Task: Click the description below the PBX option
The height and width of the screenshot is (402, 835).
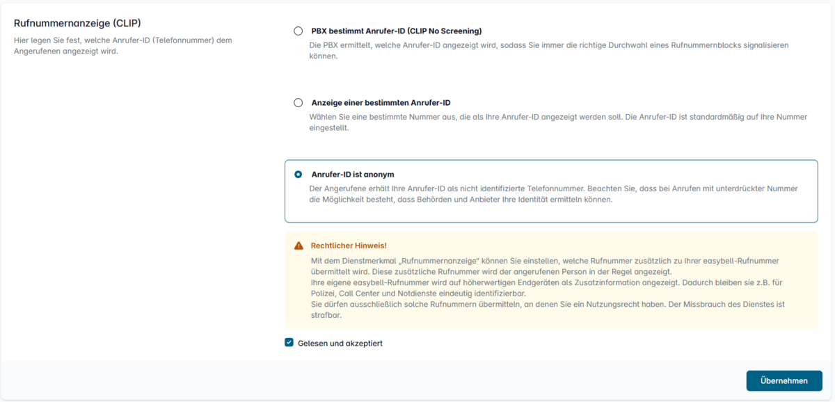Action: [x=548, y=50]
